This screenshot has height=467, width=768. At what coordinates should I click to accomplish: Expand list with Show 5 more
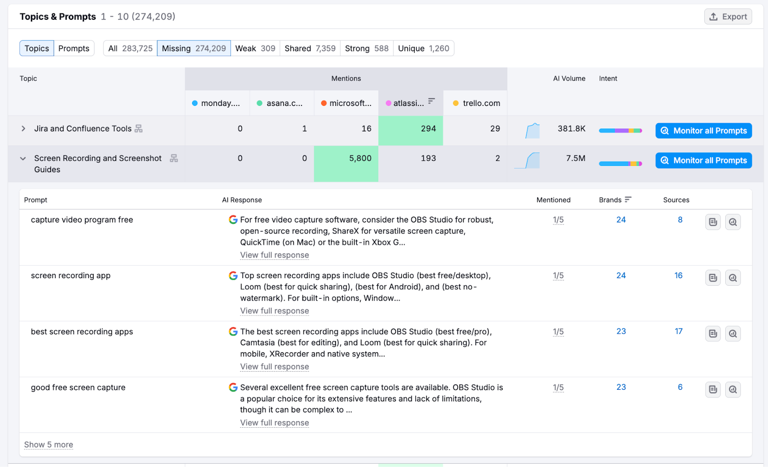(x=48, y=444)
